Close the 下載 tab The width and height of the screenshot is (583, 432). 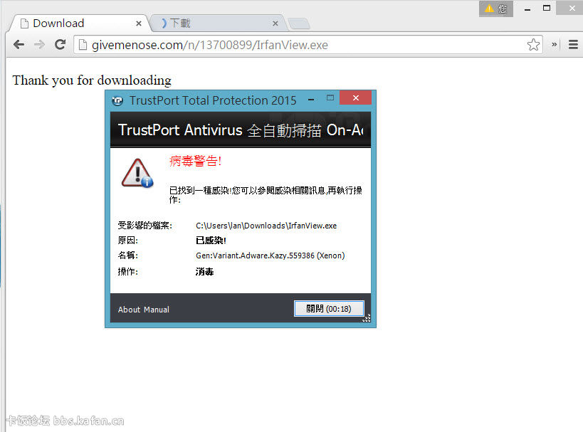pyautogui.click(x=274, y=23)
